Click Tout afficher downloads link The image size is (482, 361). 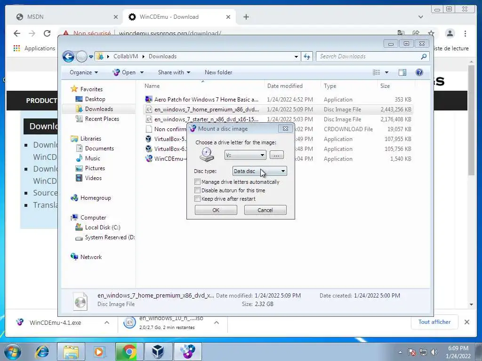coord(434,322)
